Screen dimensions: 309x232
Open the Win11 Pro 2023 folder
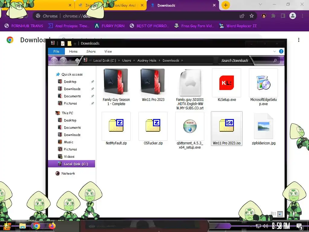[153, 85]
